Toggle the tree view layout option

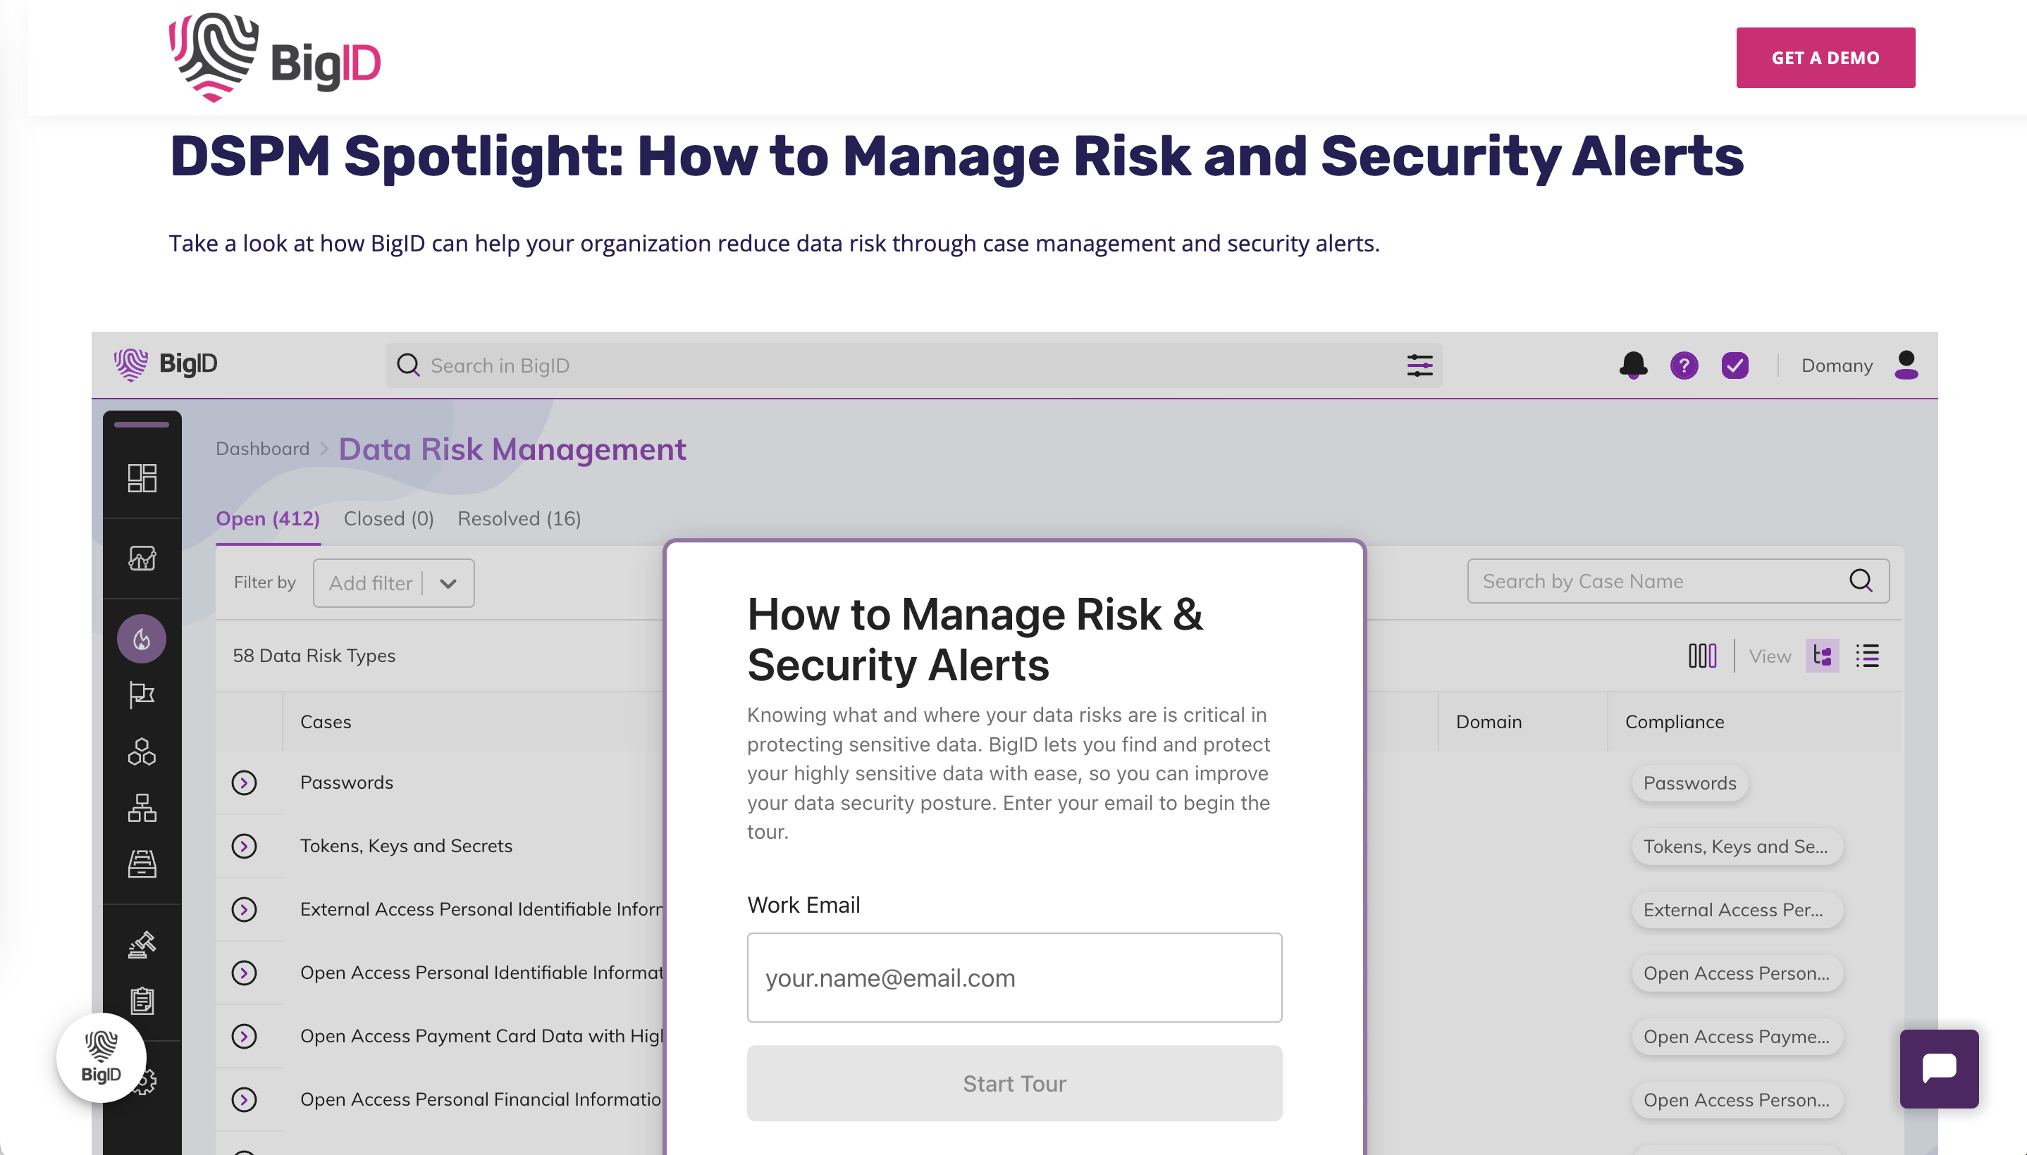1821,655
